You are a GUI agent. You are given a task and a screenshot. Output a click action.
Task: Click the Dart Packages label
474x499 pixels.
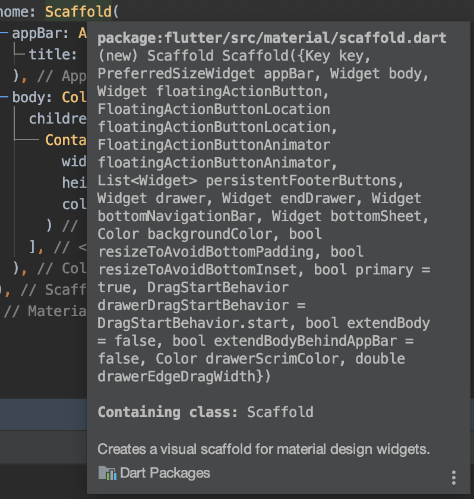[165, 473]
